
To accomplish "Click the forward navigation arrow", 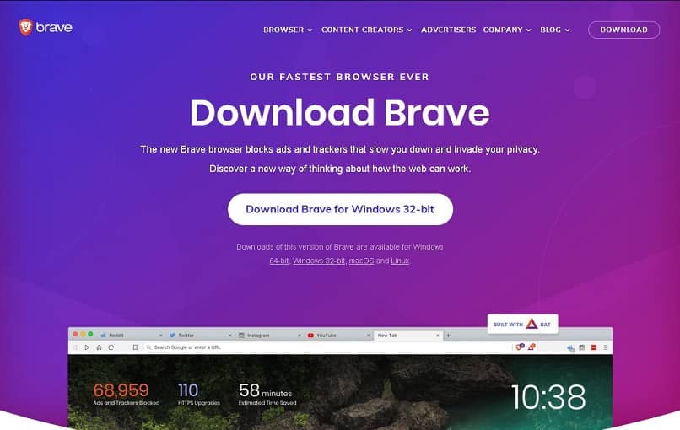I will pyautogui.click(x=87, y=347).
